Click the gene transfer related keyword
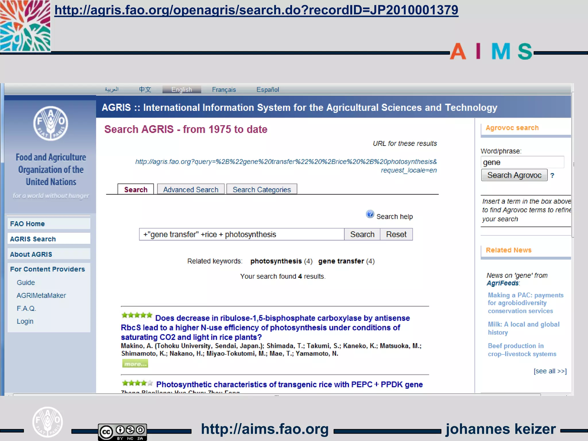The image size is (588, 441). tap(341, 261)
